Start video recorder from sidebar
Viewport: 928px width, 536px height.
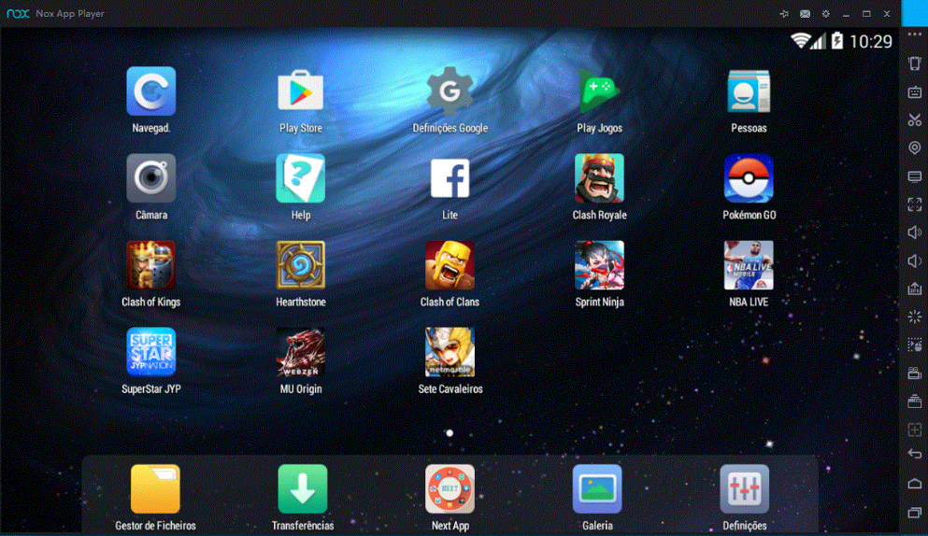tap(914, 374)
